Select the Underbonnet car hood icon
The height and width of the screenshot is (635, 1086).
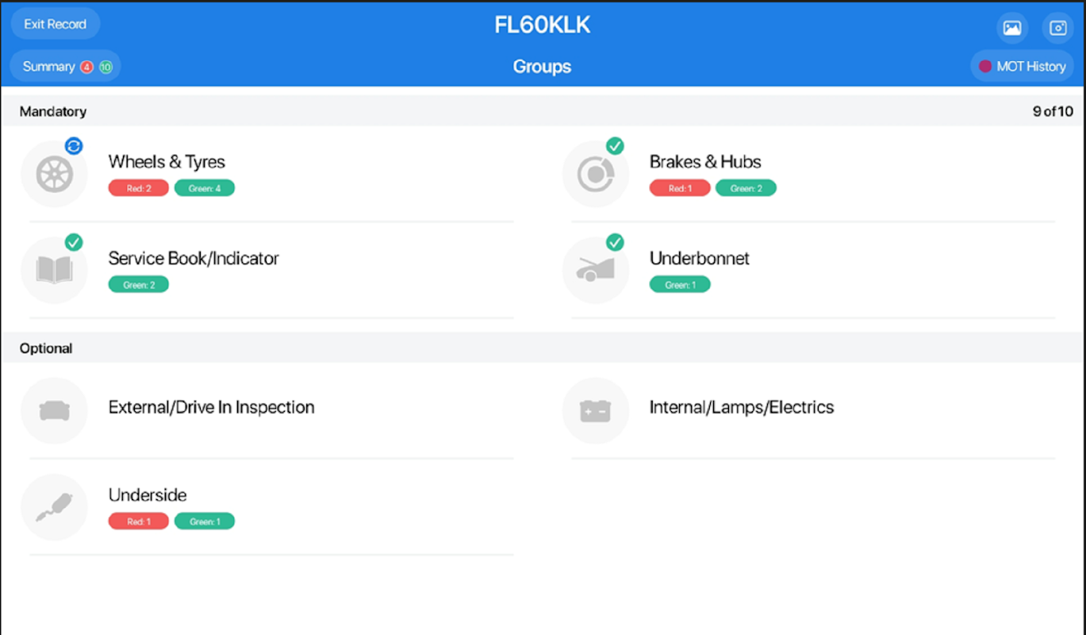595,270
